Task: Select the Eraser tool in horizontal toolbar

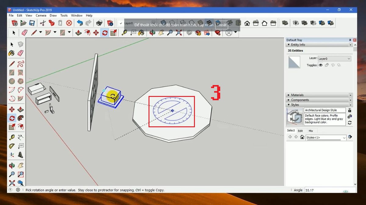Action: coord(25,32)
